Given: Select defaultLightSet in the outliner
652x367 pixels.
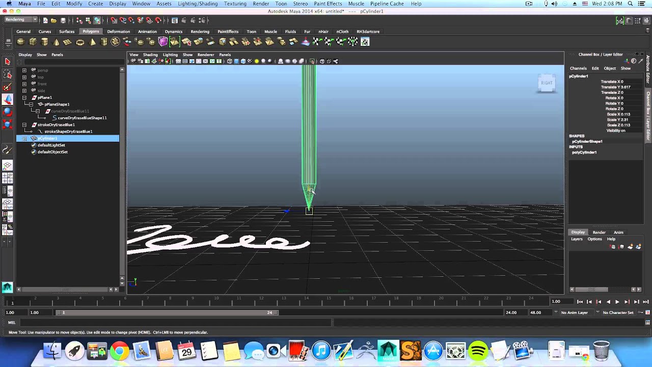Looking at the screenshot, I should coord(51,145).
